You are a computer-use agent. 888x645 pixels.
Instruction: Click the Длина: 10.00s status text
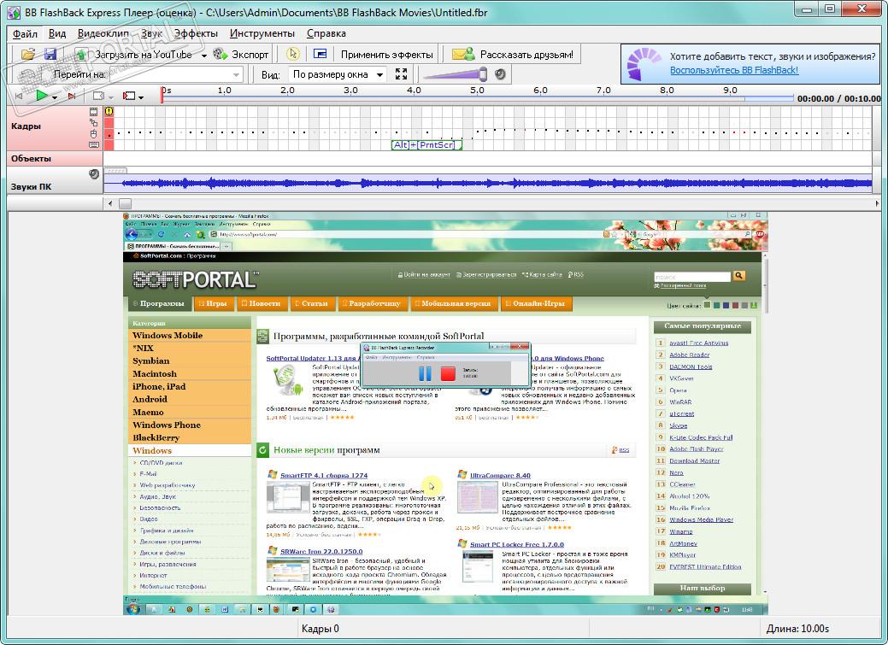coord(797,629)
